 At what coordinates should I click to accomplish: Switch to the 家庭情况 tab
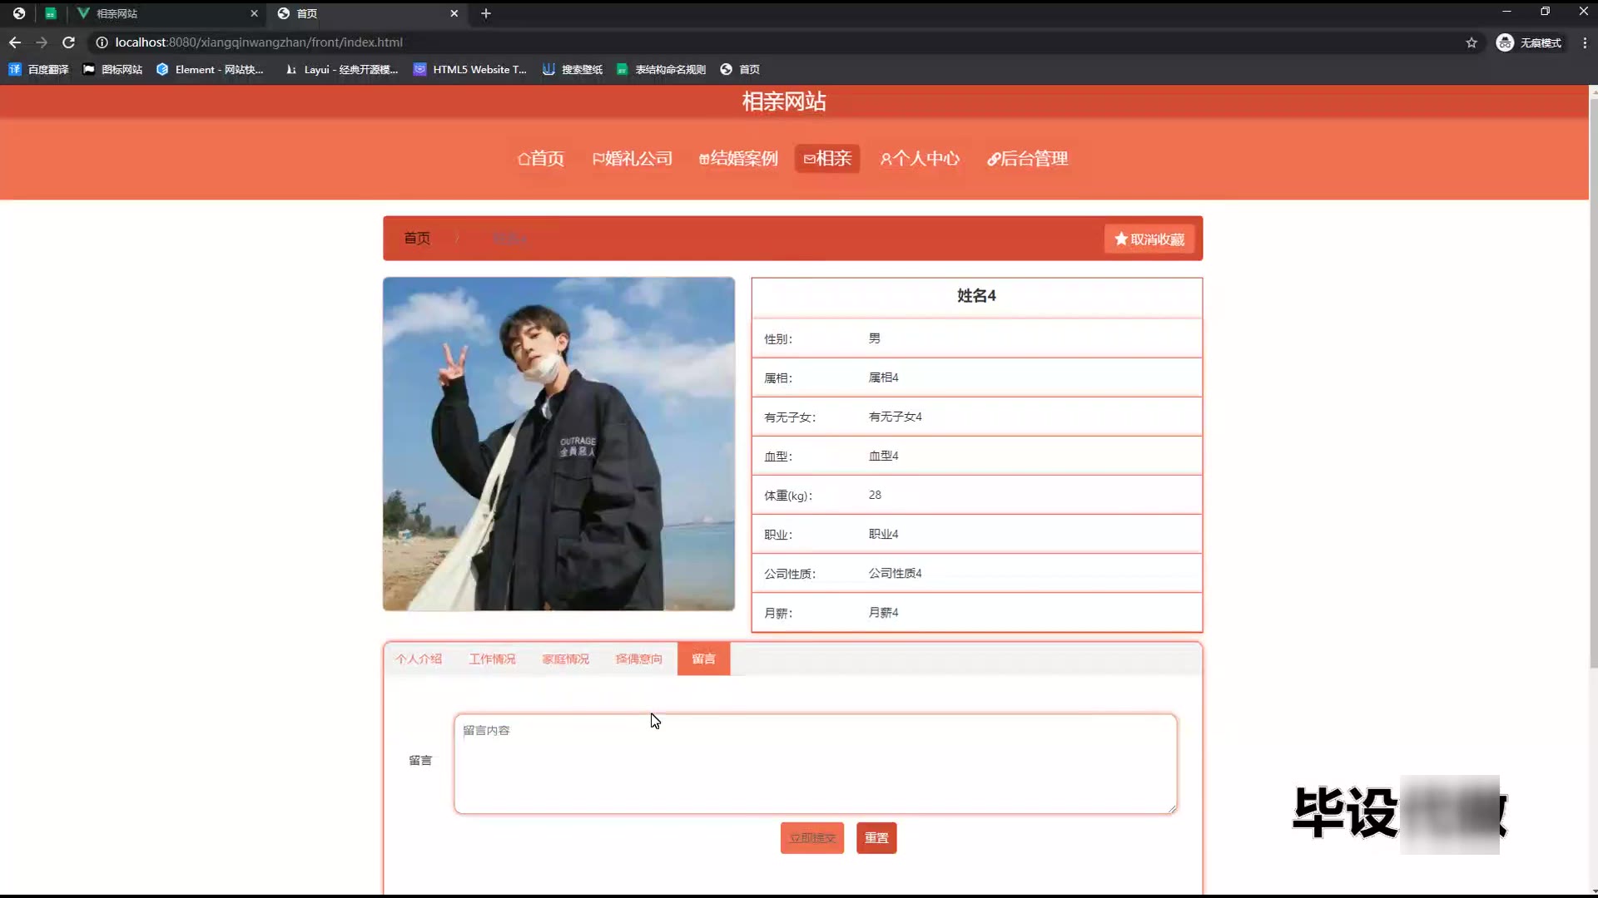[565, 659]
